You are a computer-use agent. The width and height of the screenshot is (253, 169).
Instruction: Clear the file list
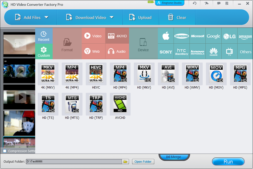(177, 17)
